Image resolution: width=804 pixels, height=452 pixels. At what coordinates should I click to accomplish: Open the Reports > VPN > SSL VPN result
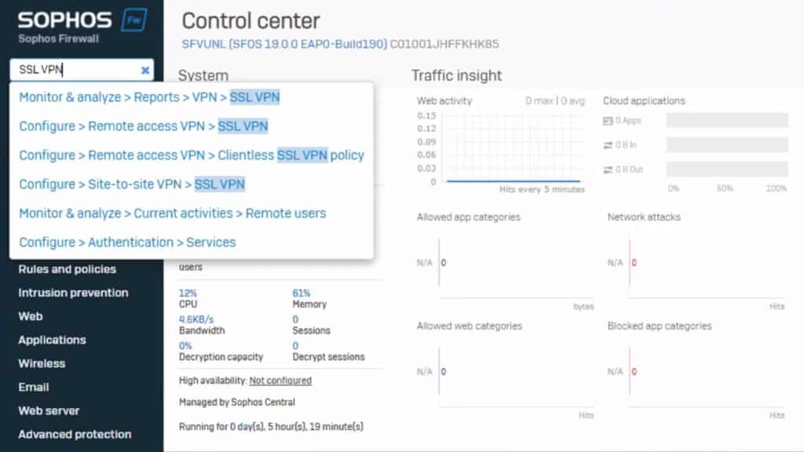[149, 97]
